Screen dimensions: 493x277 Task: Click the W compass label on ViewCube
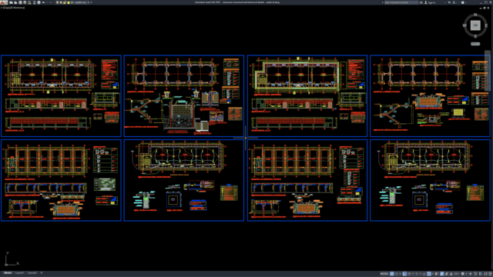click(464, 25)
